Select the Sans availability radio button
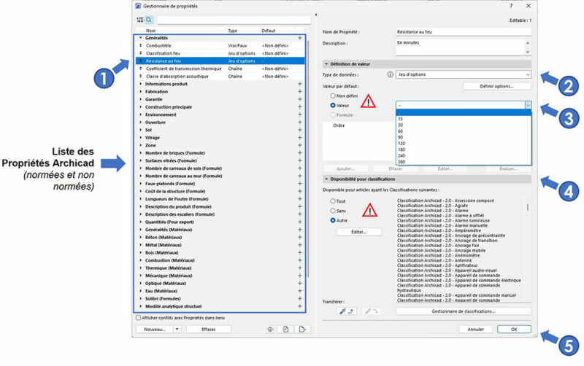 click(x=333, y=211)
